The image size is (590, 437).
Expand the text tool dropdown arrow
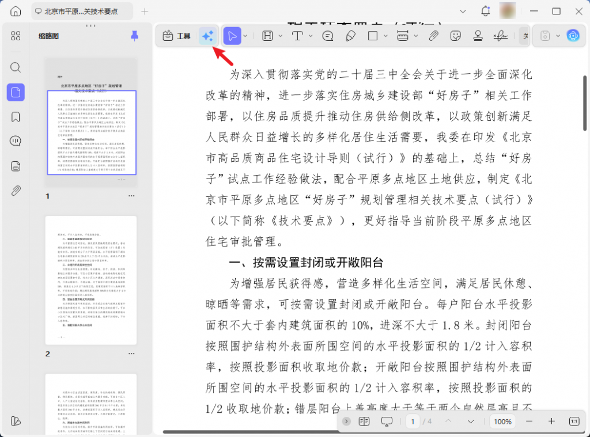pos(311,36)
